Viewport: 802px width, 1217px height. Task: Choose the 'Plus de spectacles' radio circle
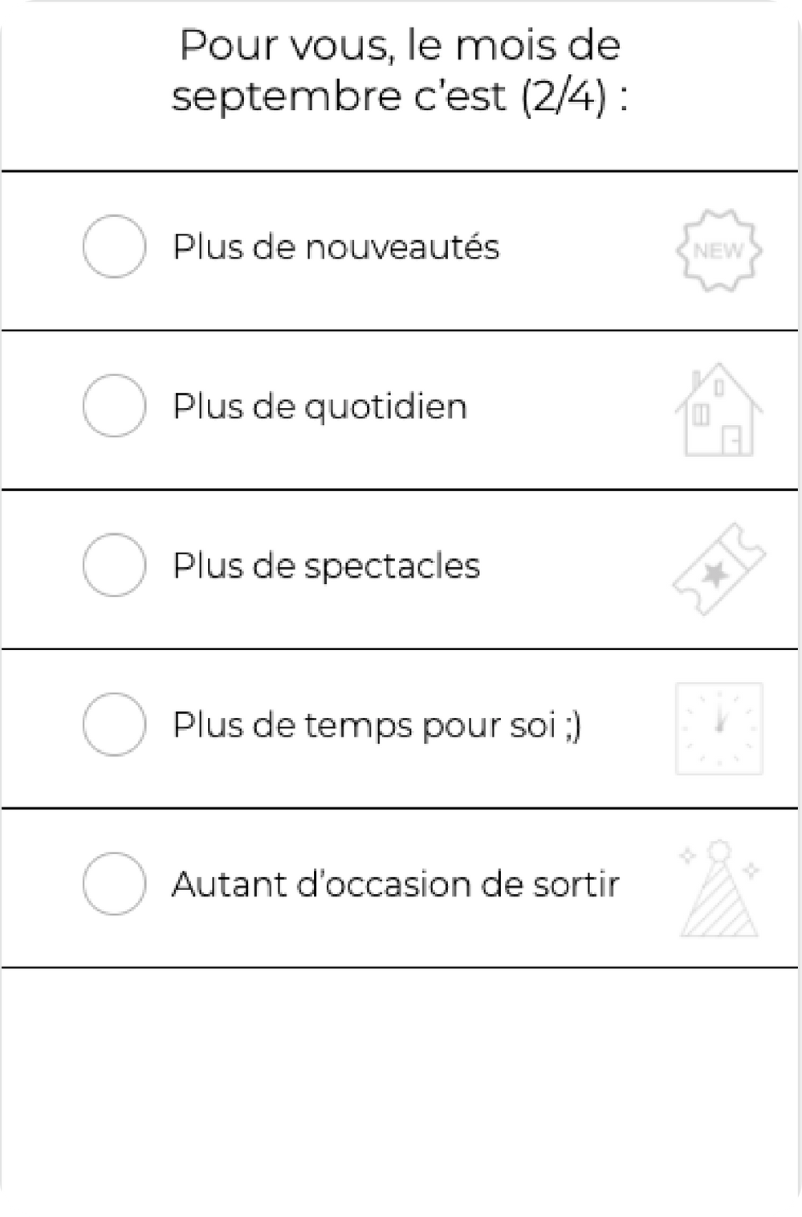114,565
